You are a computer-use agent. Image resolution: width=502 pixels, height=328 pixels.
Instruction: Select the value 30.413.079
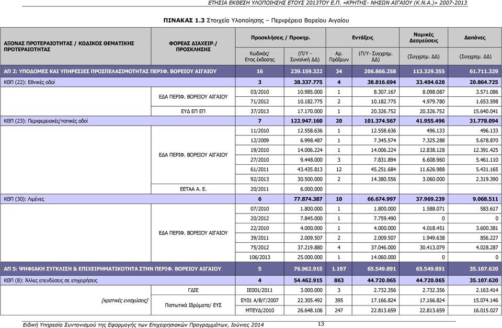(432, 247)
